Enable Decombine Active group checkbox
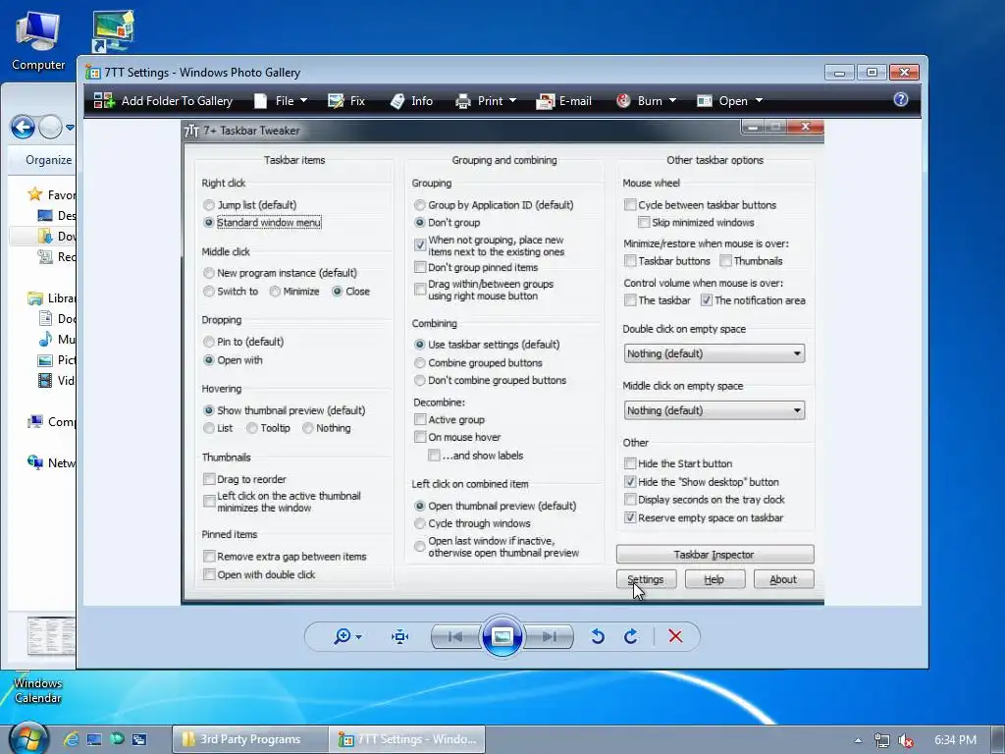 (x=420, y=419)
